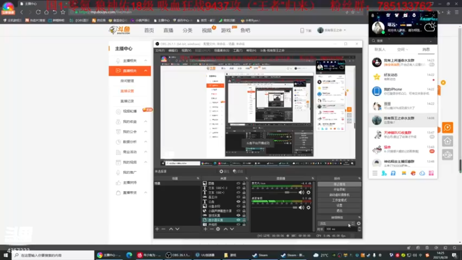Screen dimensions: 462x260
Task: Move the selected source down
Action: pos(232,229)
